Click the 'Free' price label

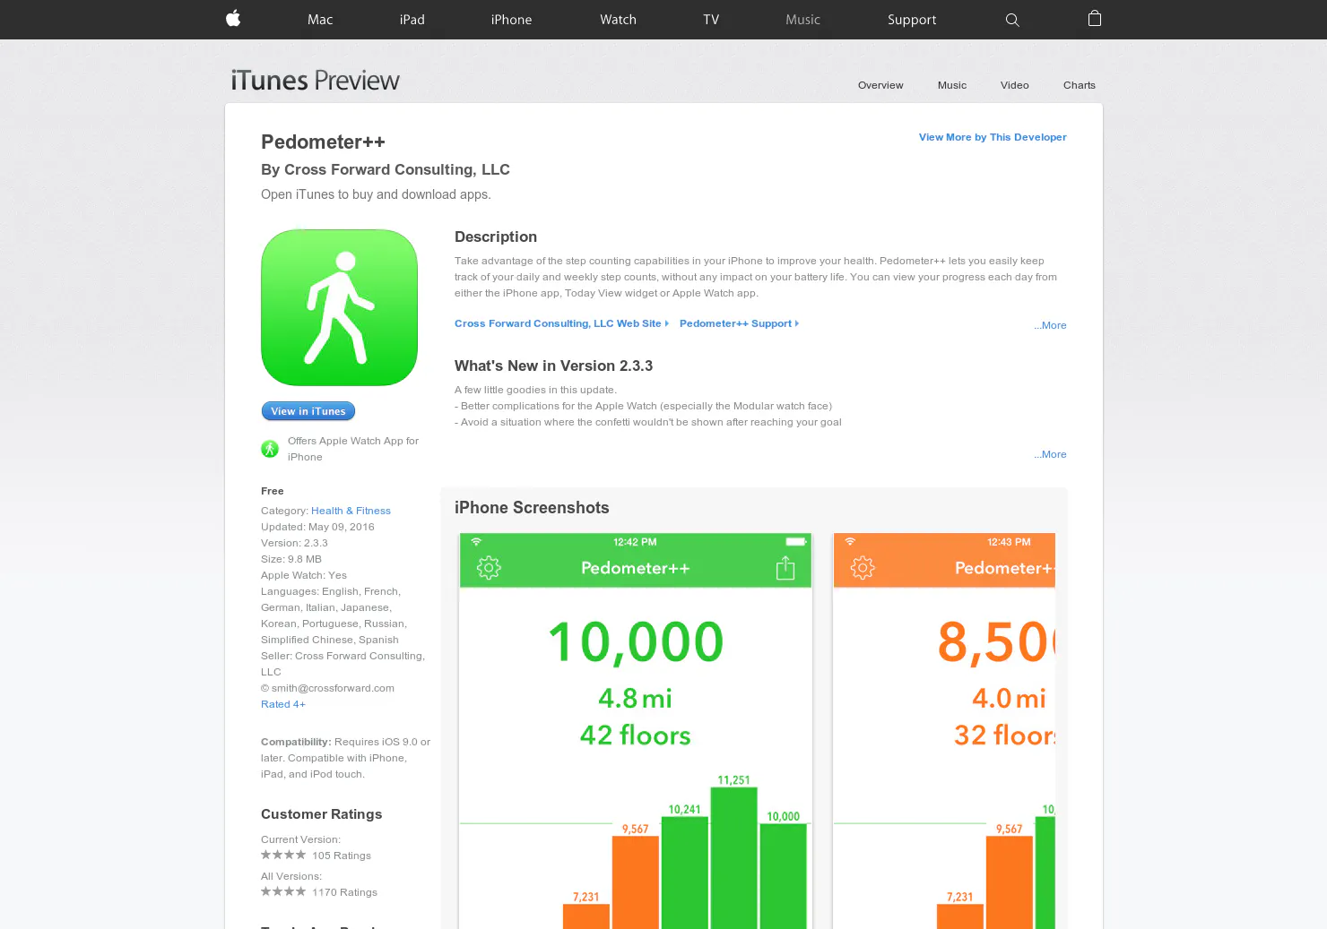point(273,491)
